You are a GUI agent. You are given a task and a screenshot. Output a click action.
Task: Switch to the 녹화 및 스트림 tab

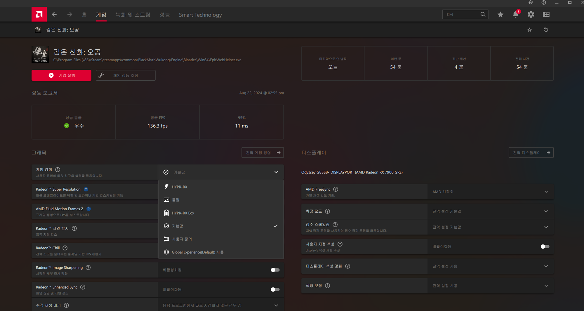pyautogui.click(x=133, y=15)
